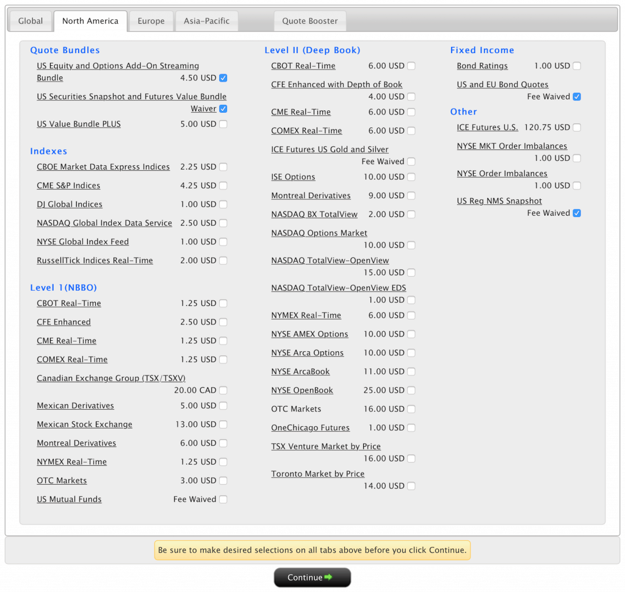Click ICE Futures US Gold and Silver link

(x=330, y=149)
